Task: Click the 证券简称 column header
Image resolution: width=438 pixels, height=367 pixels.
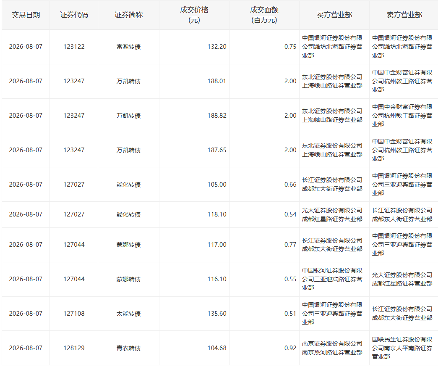Action: pyautogui.click(x=128, y=15)
